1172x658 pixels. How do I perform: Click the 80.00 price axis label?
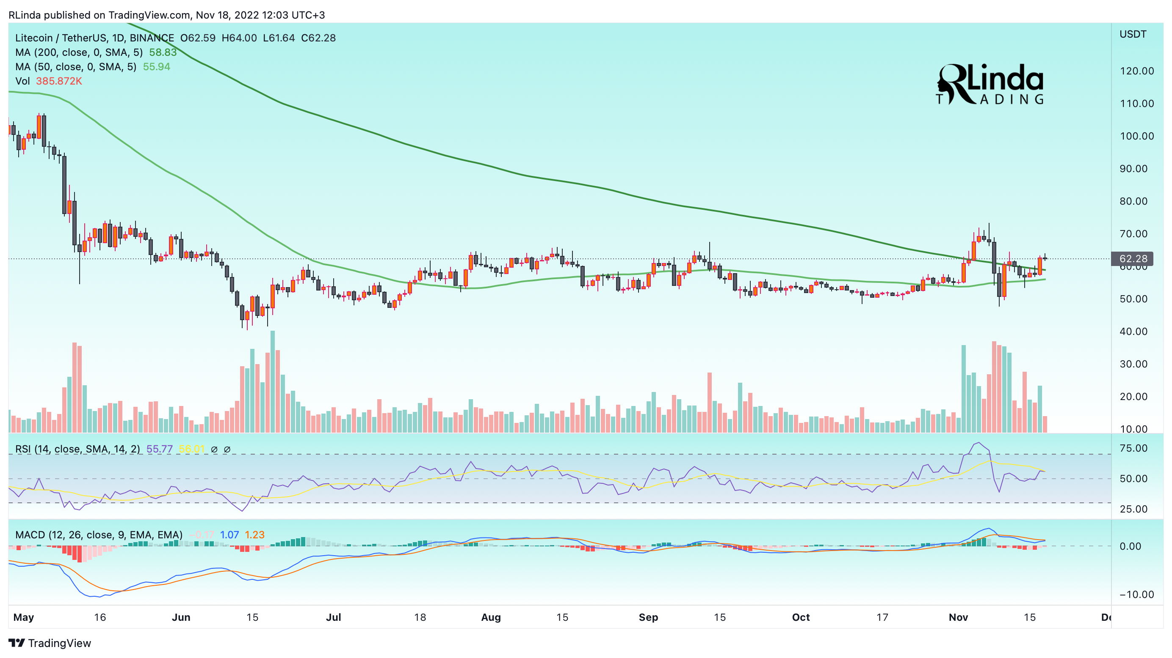pos(1134,201)
